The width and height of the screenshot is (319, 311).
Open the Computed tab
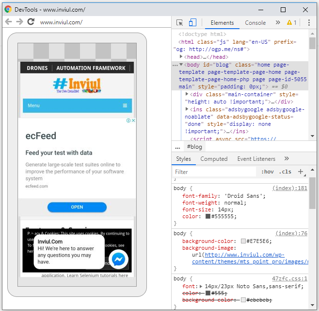214,159
